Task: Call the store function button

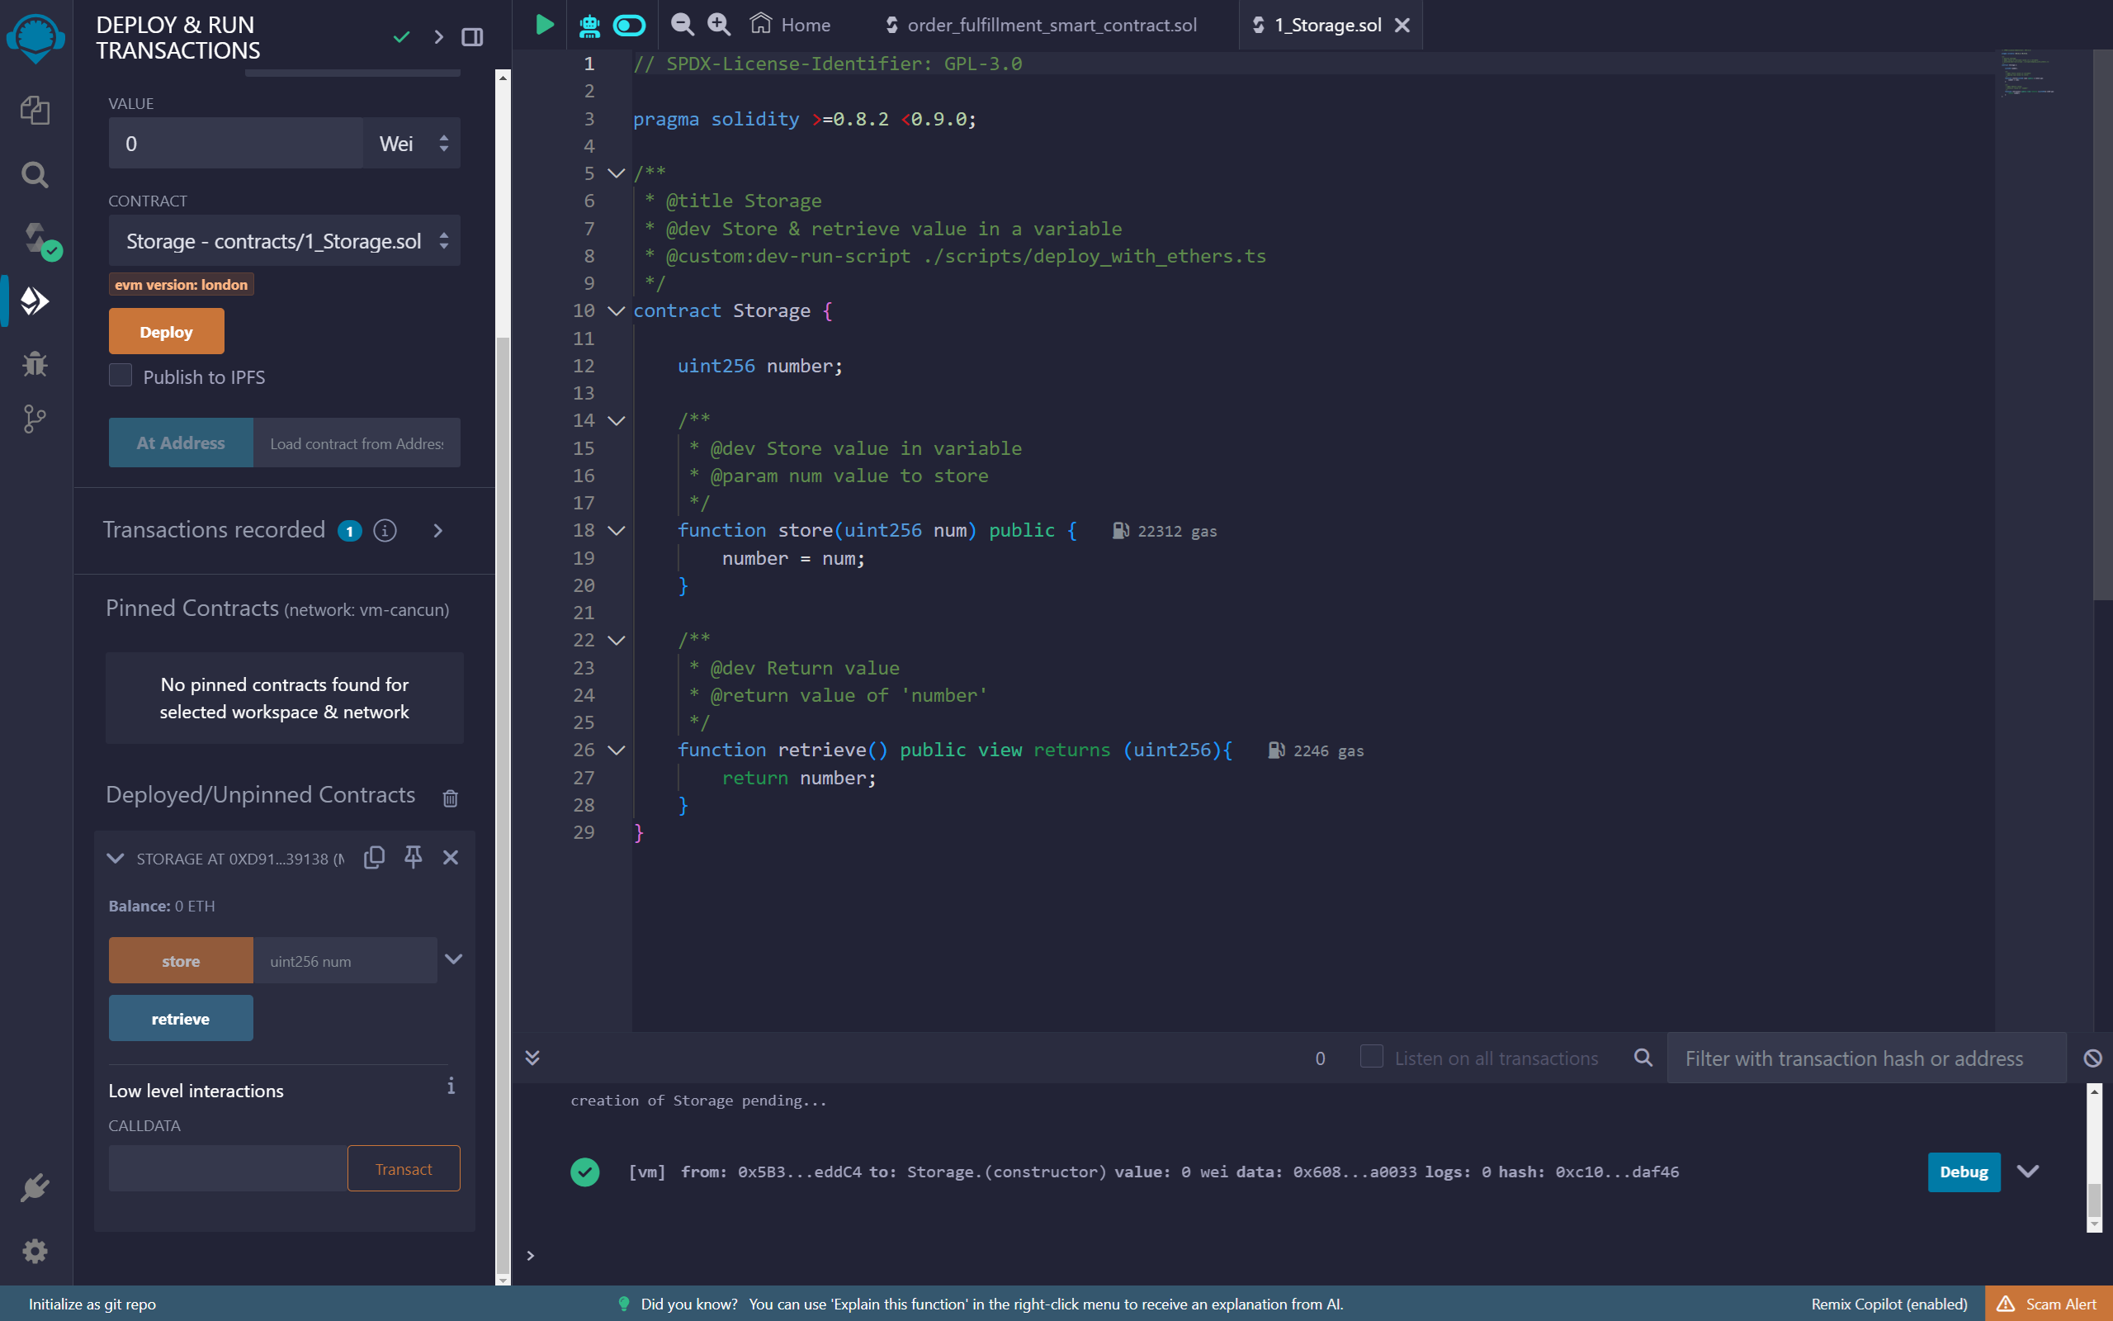Action: point(181,960)
